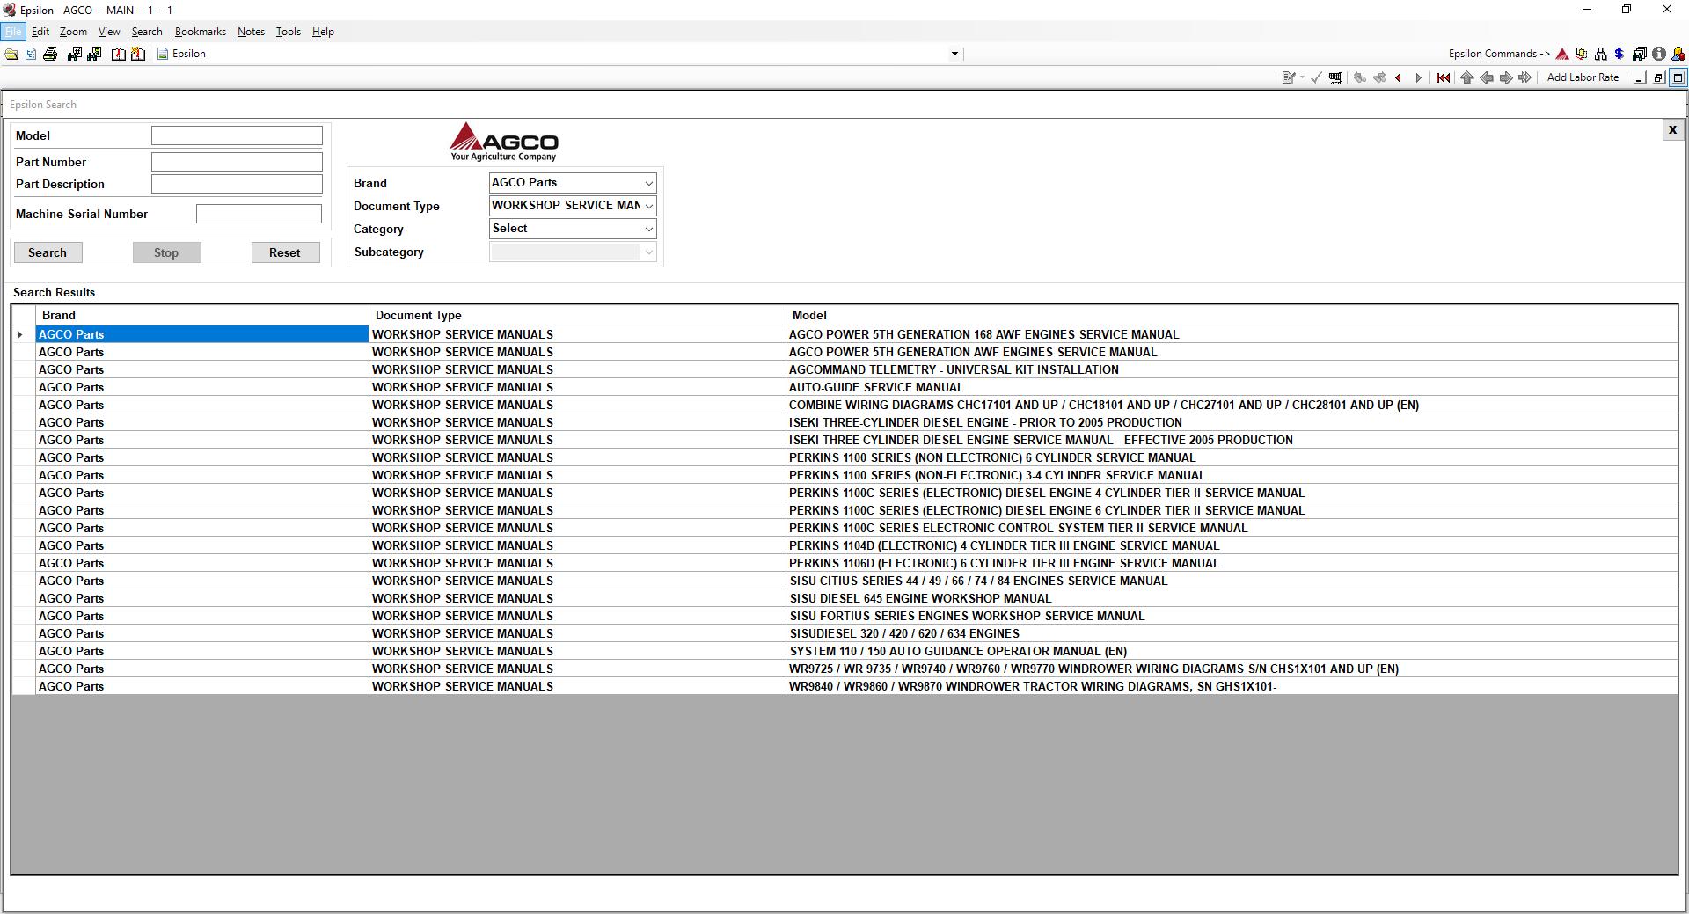Click the red rewind-to-first icon
This screenshot has height=914, width=1689.
[1443, 77]
